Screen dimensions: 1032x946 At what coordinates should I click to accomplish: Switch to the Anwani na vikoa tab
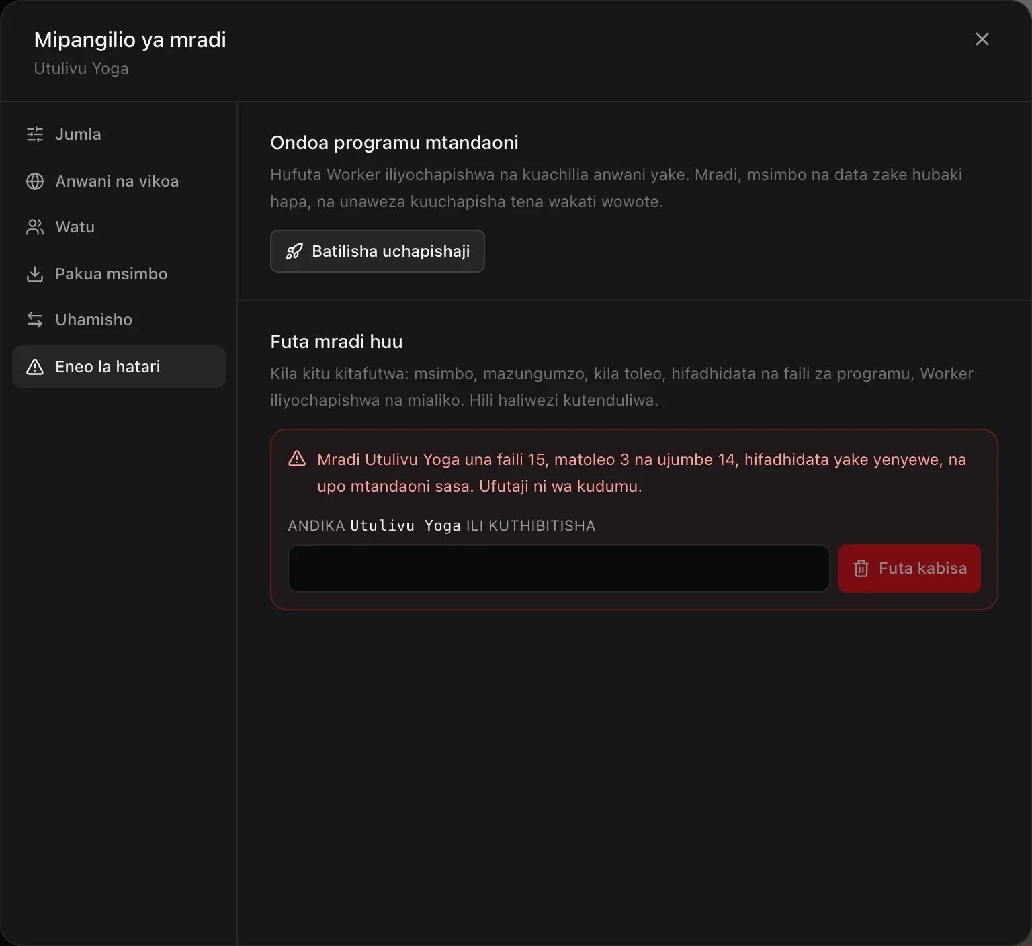[x=119, y=181]
